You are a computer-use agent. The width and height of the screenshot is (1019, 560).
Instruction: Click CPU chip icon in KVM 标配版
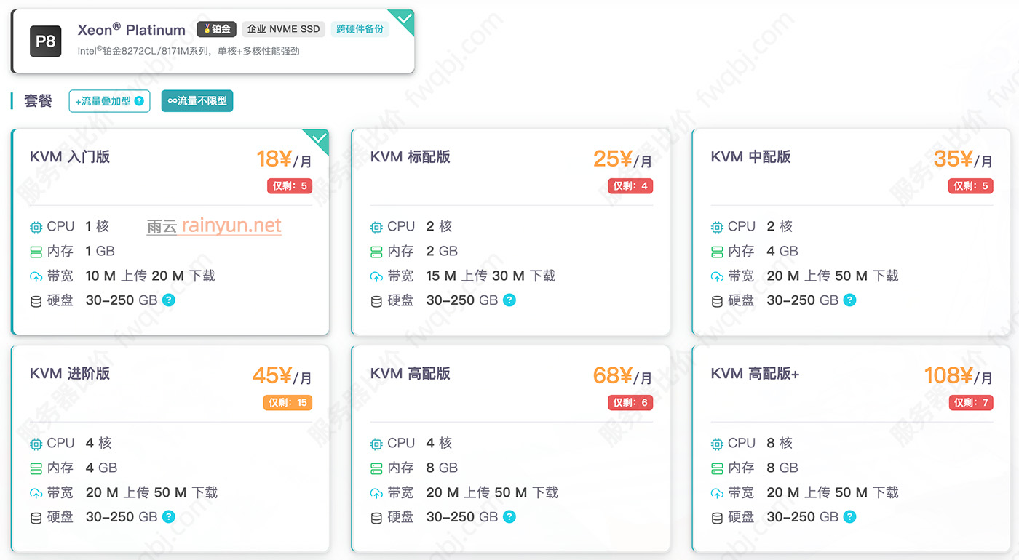[376, 227]
